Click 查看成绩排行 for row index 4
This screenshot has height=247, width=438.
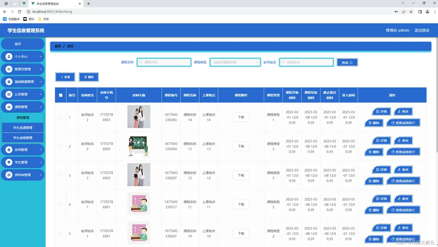(x=403, y=210)
